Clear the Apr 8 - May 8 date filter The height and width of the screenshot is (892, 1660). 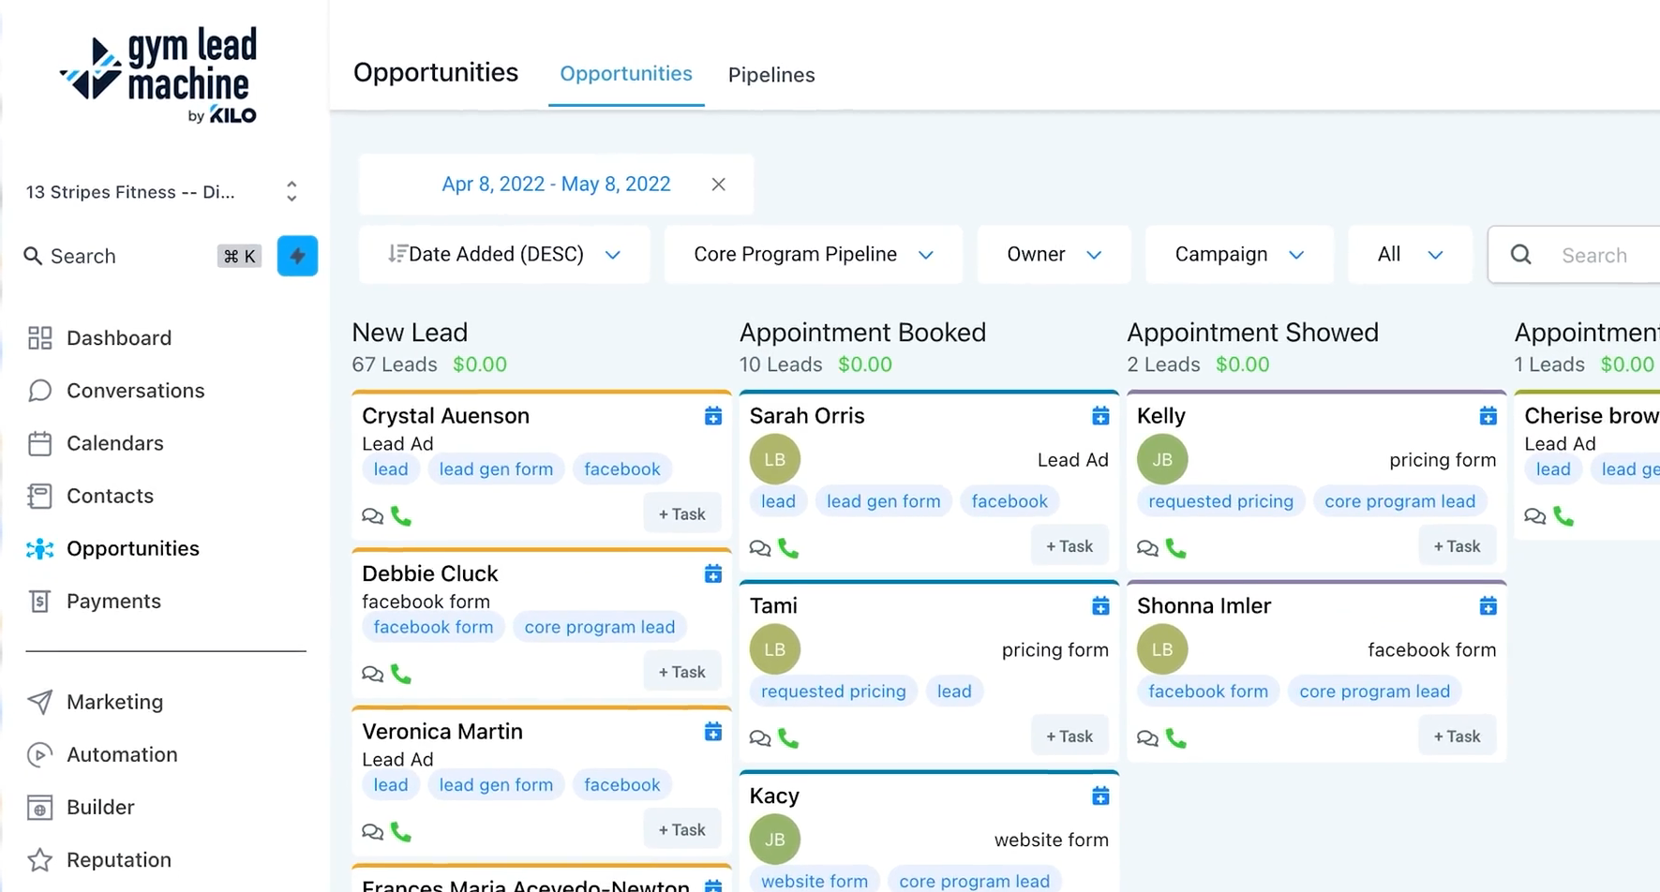click(718, 184)
